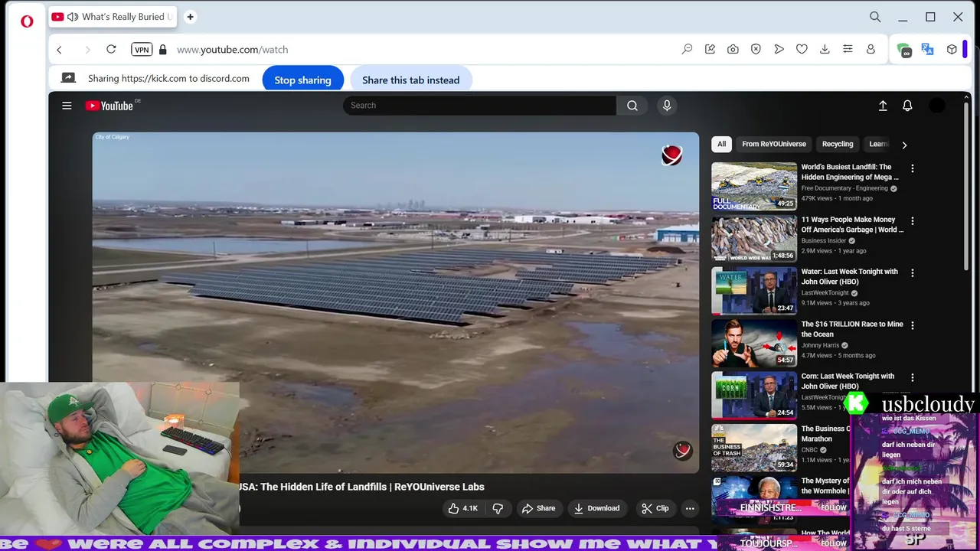
Task: Open options for $16 TRILLION Race video
Action: 912,325
